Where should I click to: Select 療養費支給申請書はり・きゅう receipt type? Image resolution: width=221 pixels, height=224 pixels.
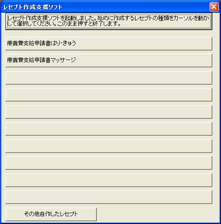(109, 44)
